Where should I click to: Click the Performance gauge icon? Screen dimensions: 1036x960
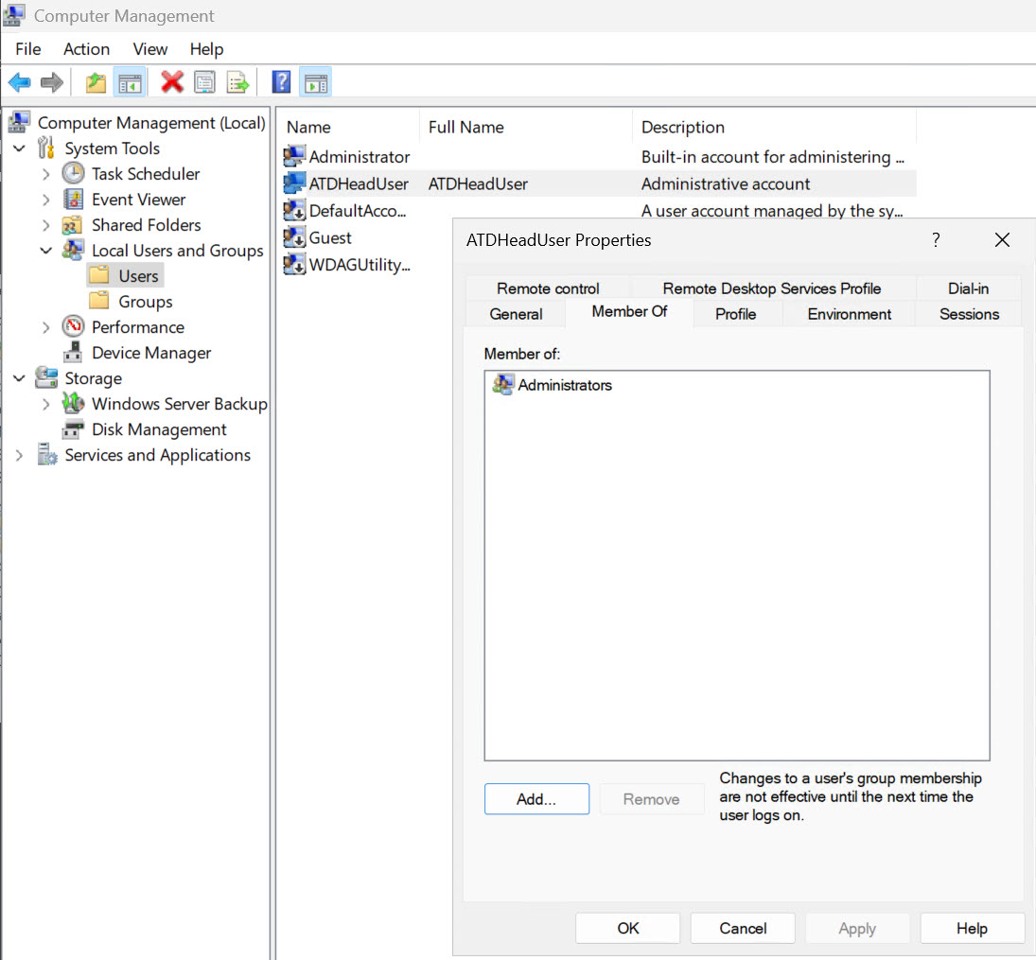point(74,327)
